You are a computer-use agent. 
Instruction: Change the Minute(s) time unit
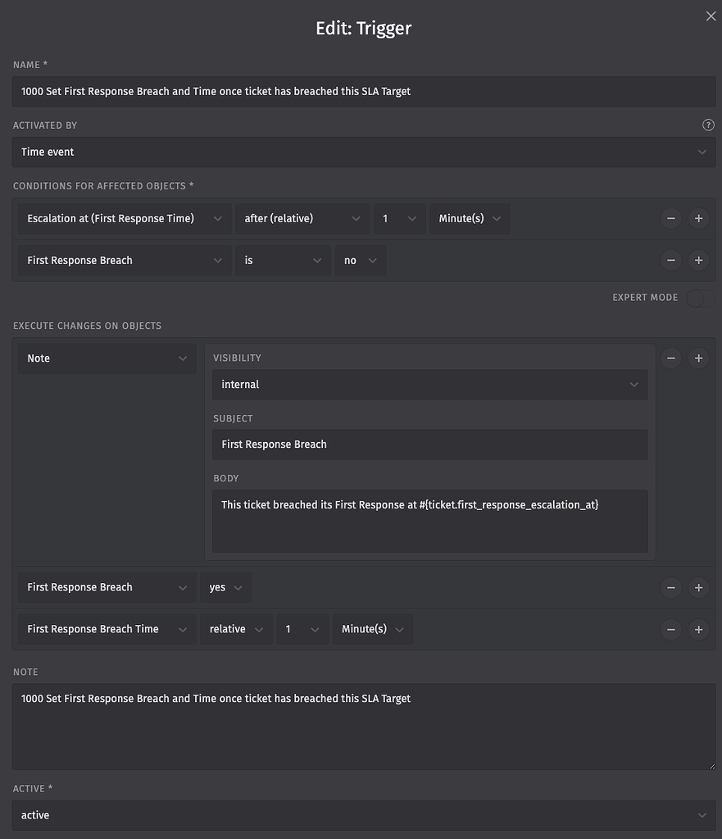point(469,218)
